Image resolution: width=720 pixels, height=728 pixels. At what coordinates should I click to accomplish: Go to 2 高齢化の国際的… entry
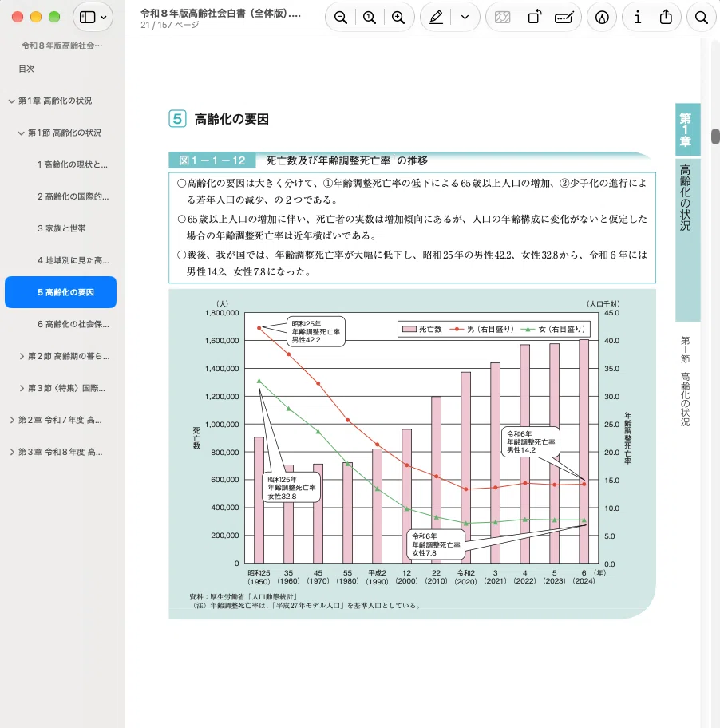(x=73, y=197)
